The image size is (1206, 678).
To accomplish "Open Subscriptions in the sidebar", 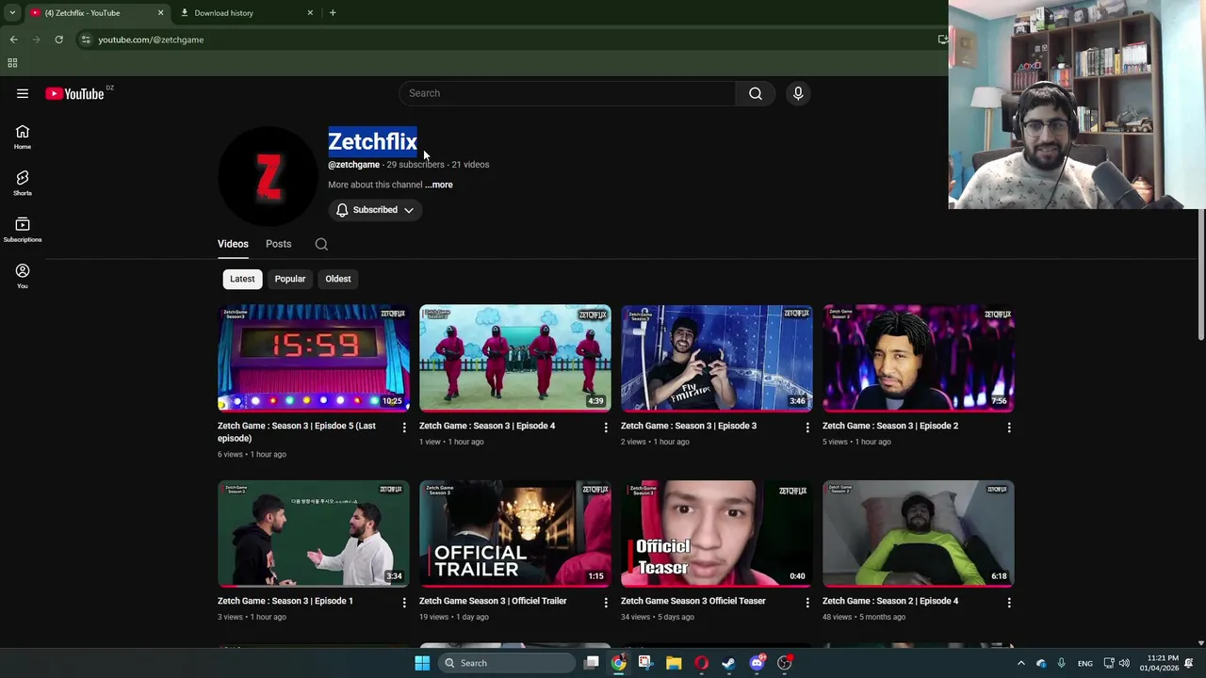I will [x=23, y=229].
